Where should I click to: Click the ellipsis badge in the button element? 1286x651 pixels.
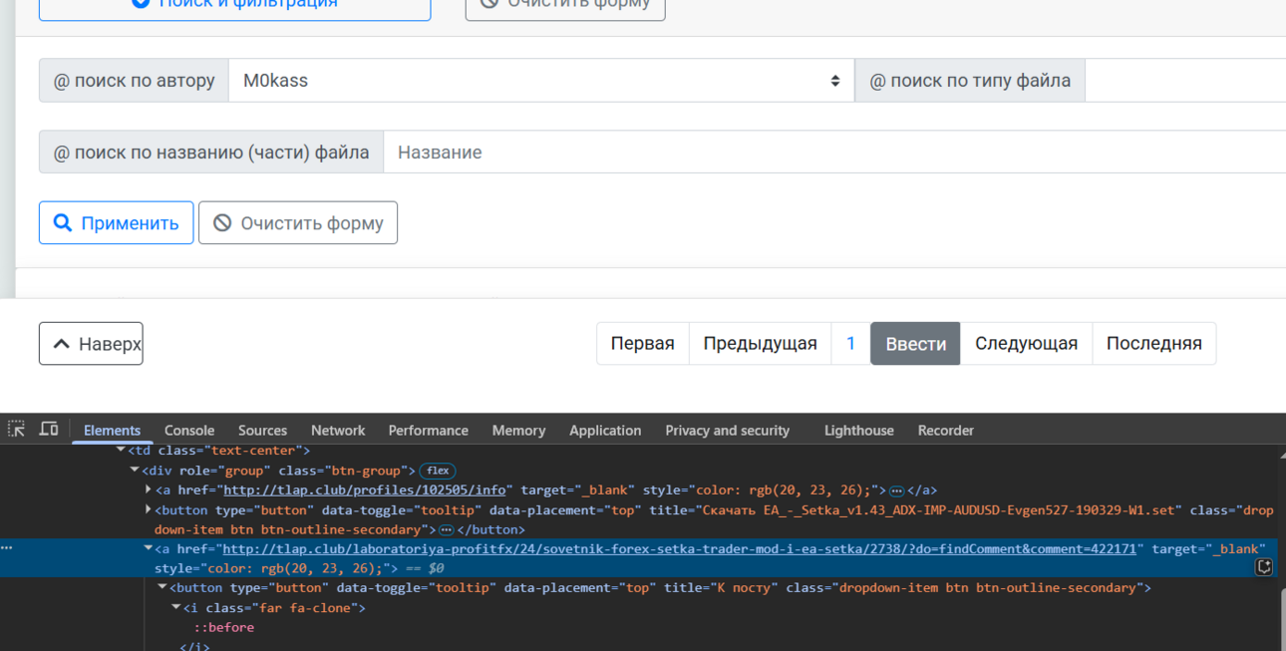447,529
